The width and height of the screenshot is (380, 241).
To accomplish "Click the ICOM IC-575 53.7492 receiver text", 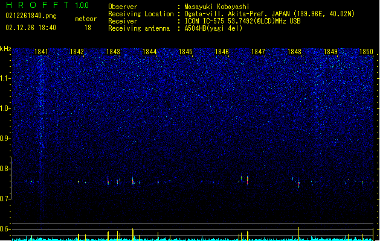I will pyautogui.click(x=242, y=21).
